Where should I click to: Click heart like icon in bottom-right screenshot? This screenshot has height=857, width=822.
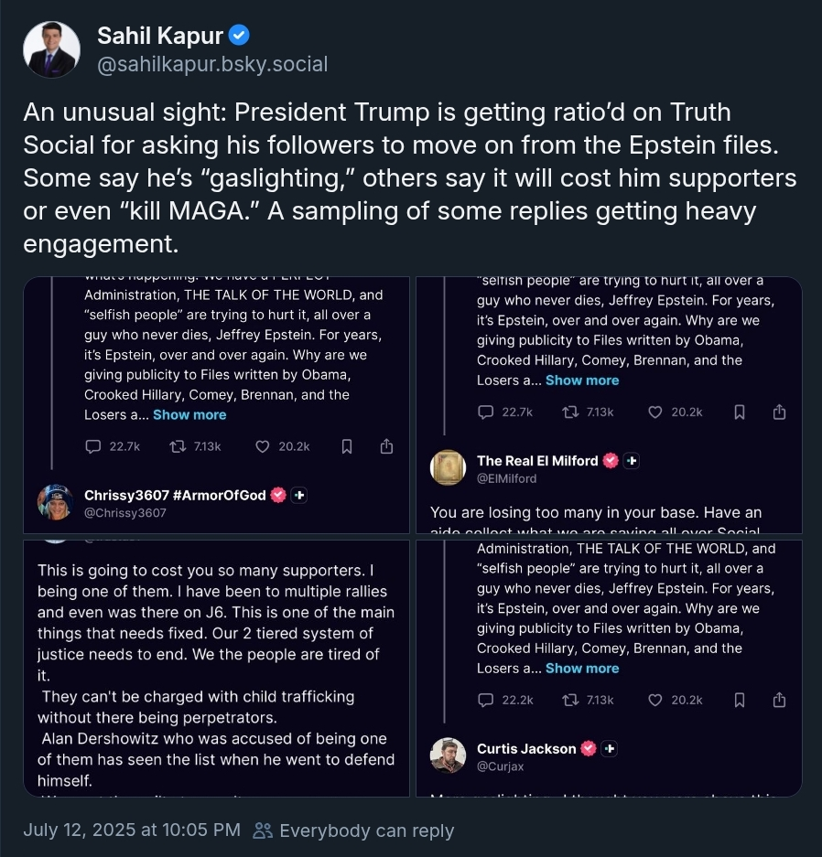655,700
